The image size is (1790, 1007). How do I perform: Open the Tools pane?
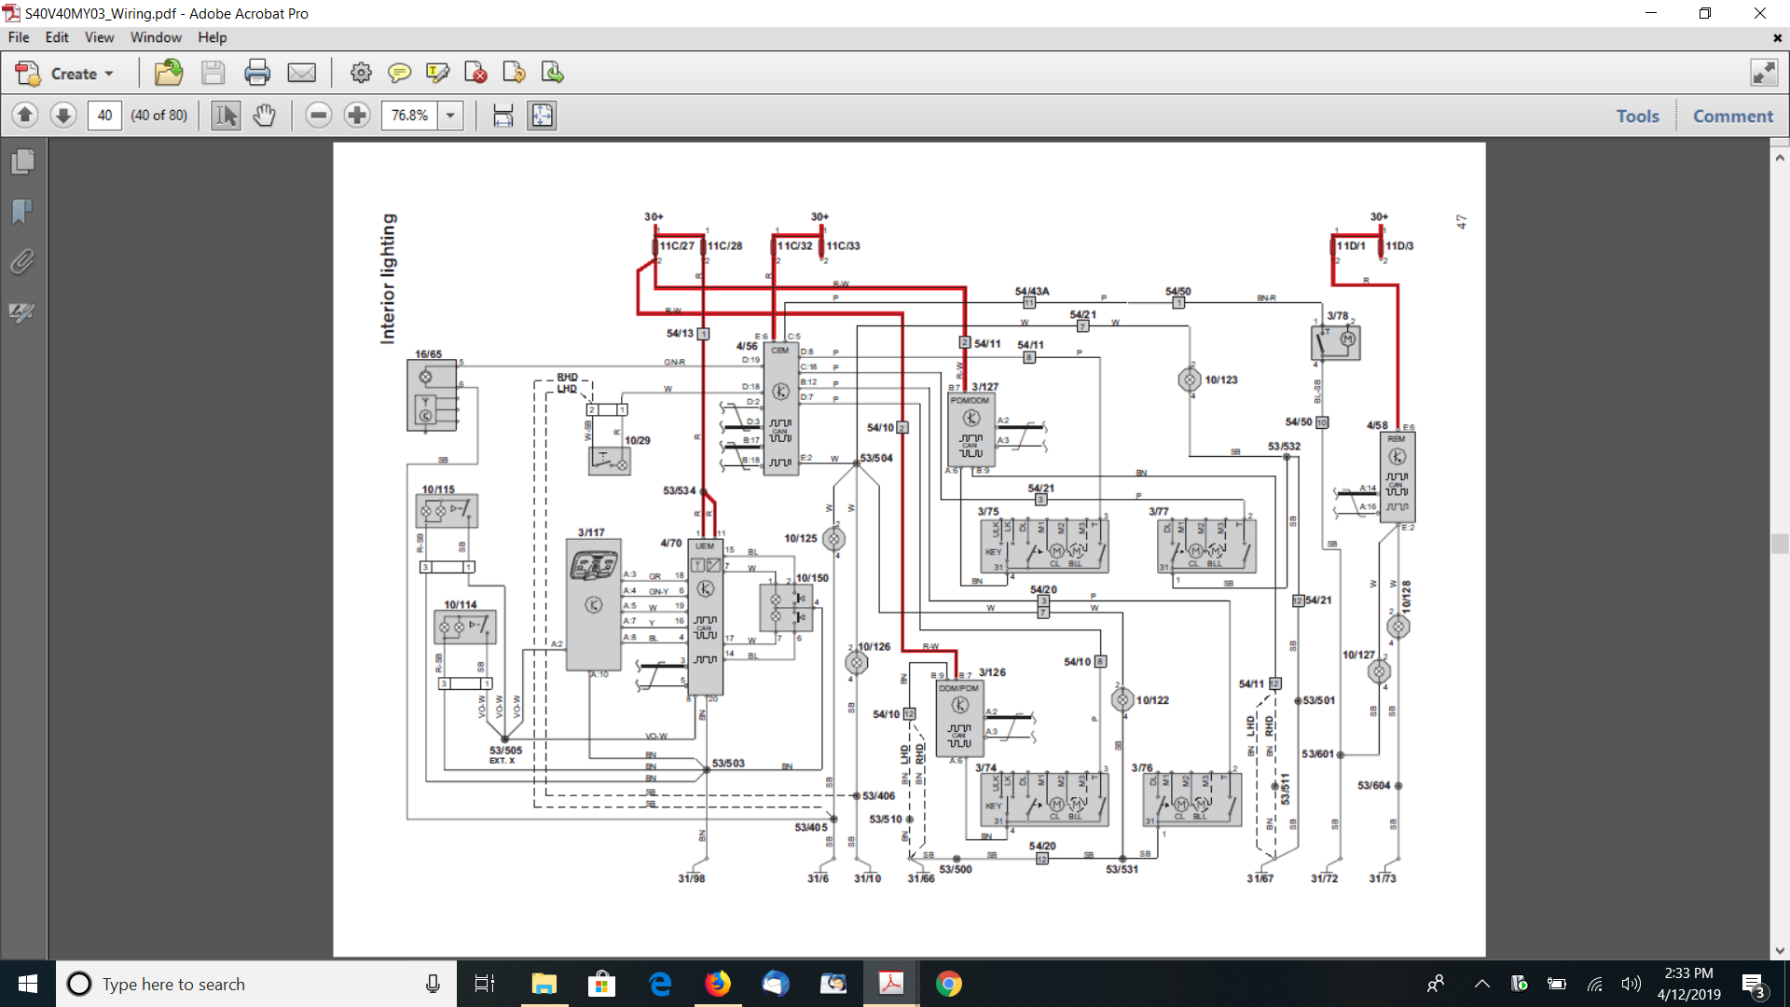[1637, 116]
